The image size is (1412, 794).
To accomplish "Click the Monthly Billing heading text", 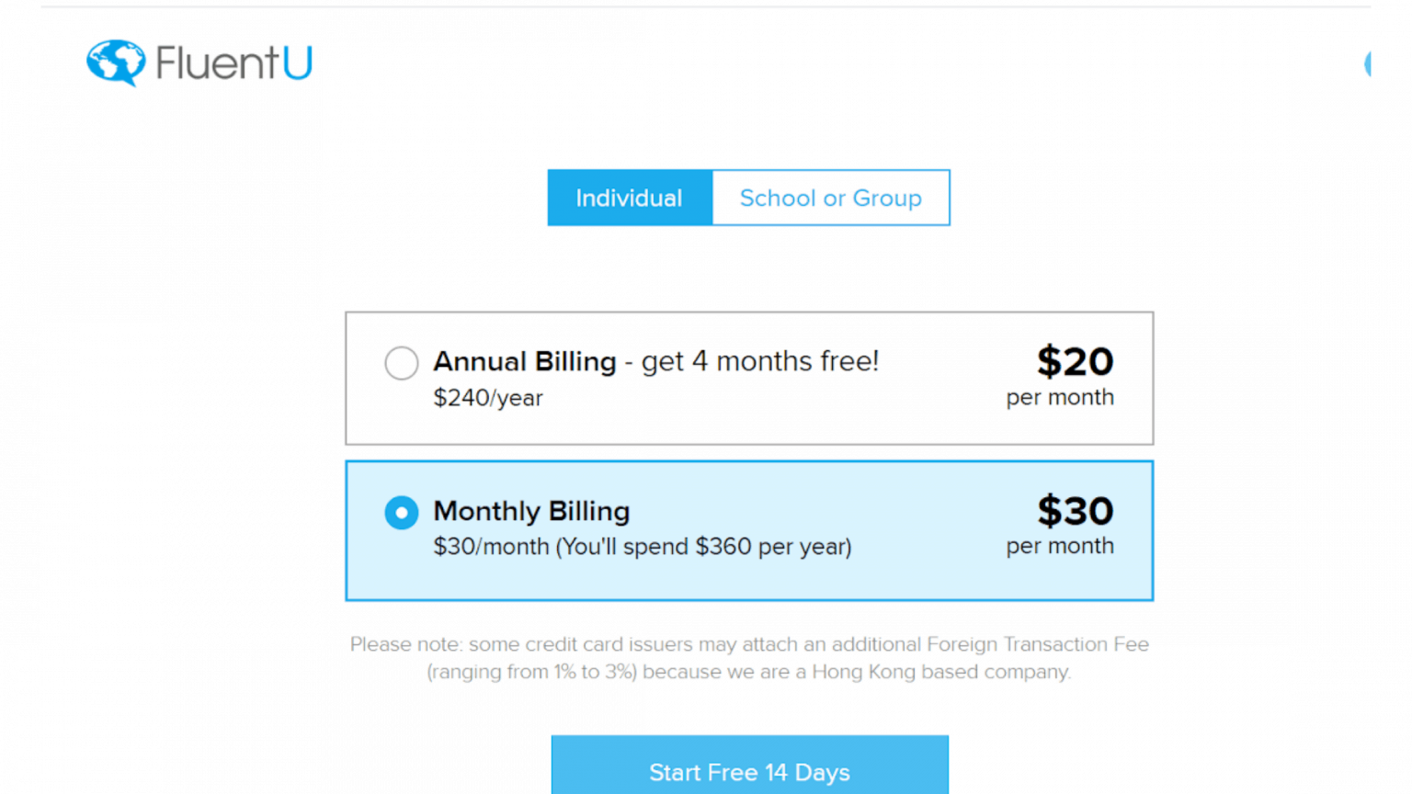I will point(531,512).
